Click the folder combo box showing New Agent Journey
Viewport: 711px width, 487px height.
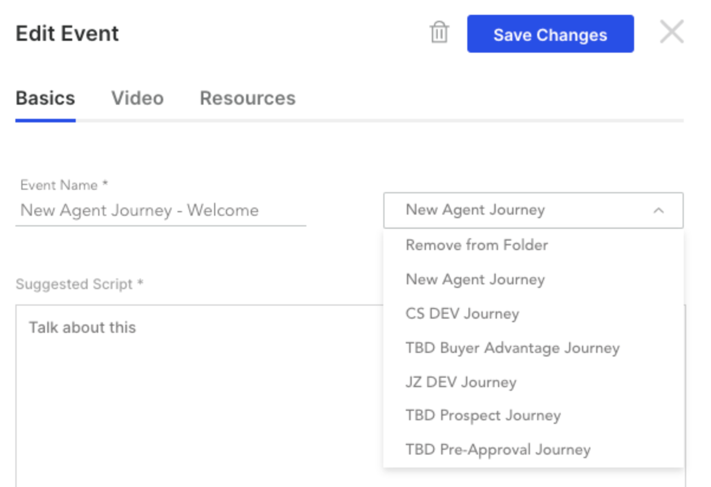533,210
